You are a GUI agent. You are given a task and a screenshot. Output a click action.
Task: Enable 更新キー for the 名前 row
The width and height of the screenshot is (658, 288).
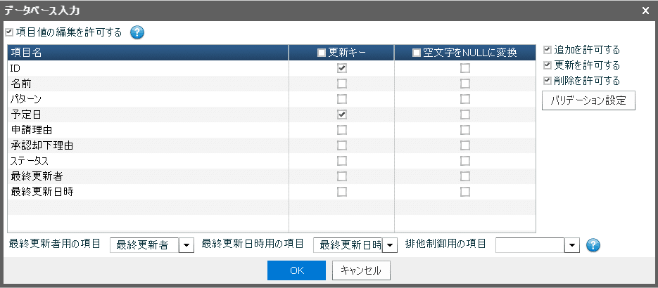coord(342,84)
